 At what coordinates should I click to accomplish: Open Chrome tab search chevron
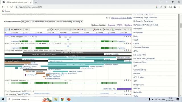click(160, 2)
